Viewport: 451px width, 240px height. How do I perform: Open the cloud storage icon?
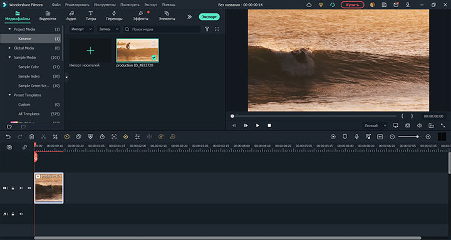[309, 5]
